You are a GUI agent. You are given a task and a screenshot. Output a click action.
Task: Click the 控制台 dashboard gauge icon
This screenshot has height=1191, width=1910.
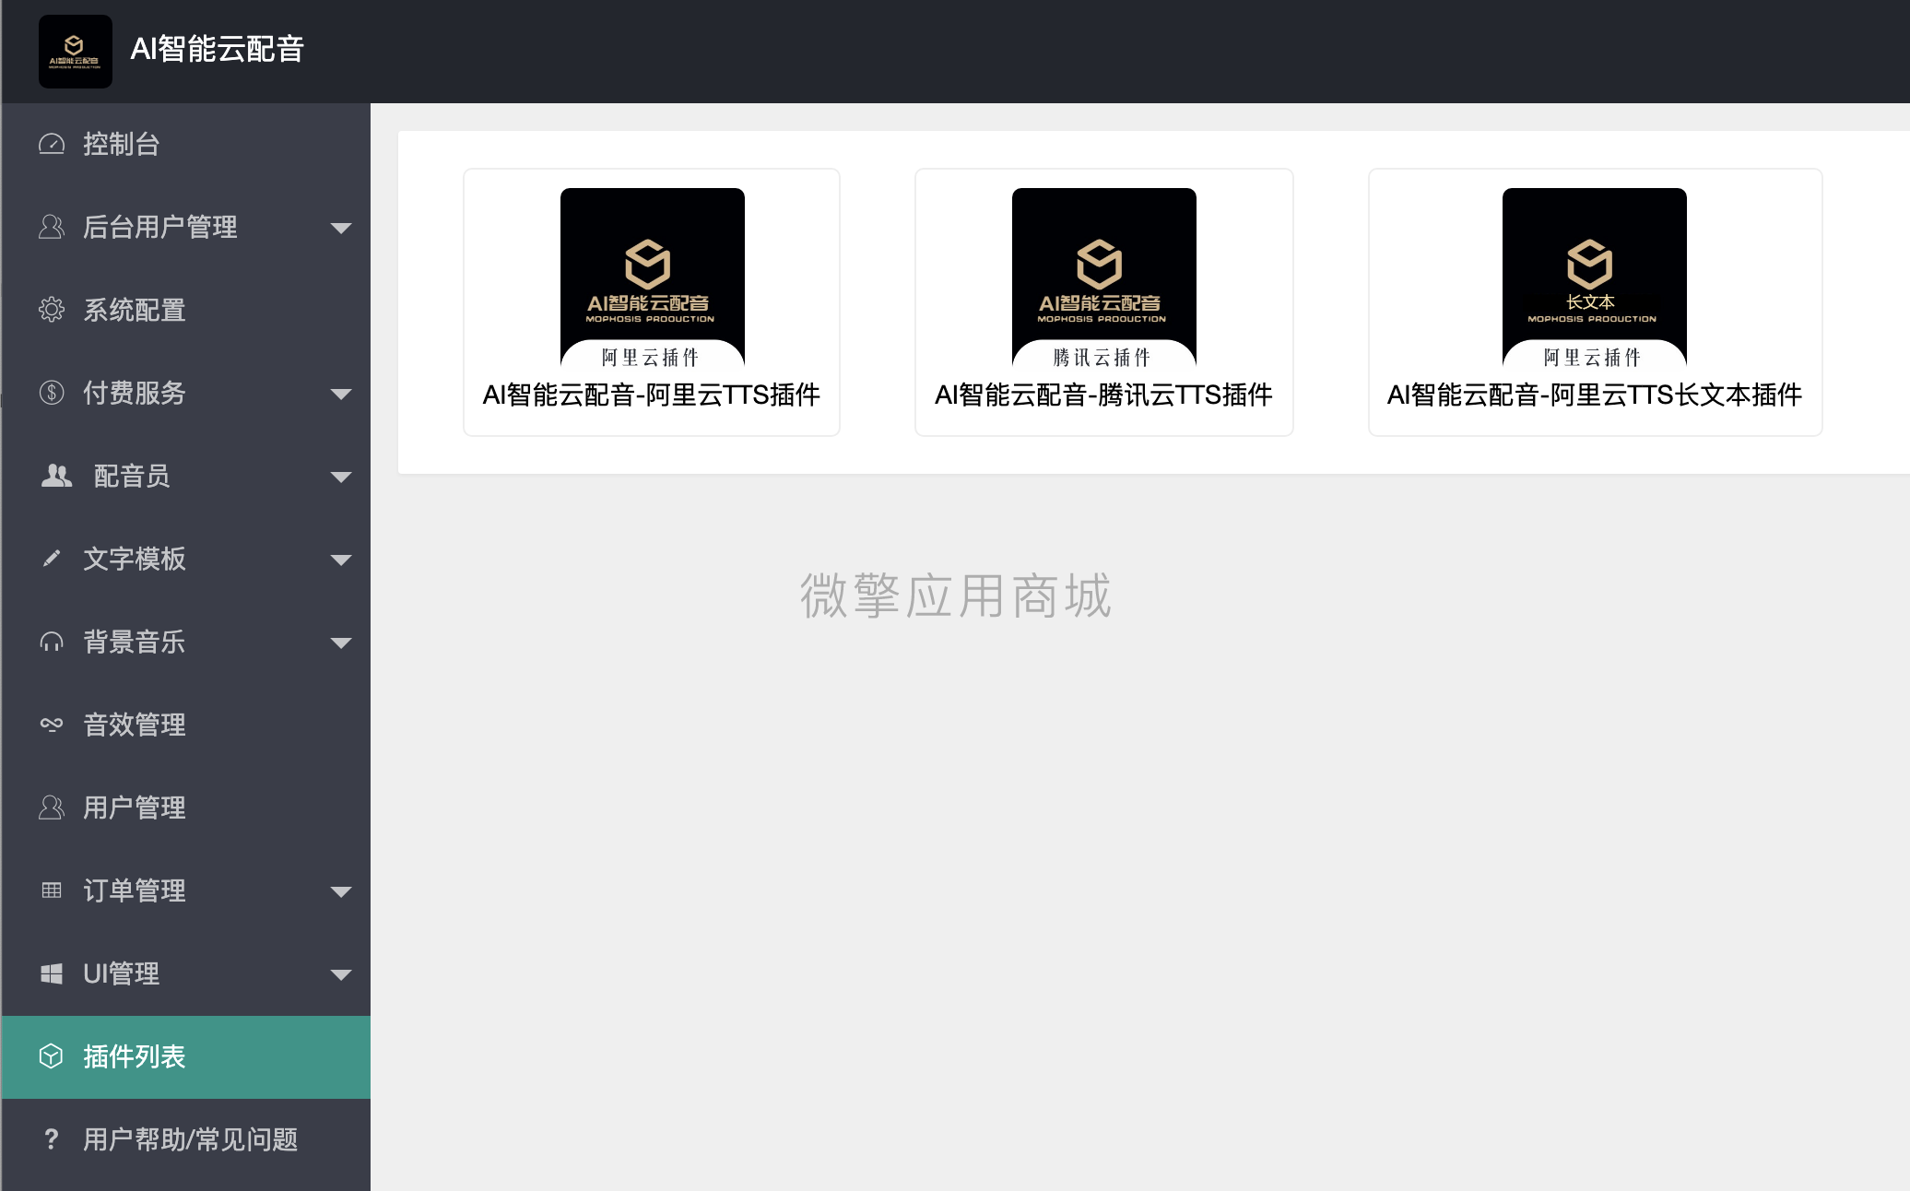(52, 144)
